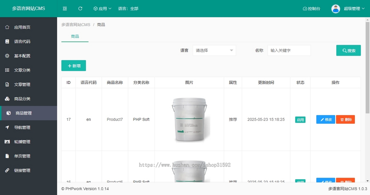The height and width of the screenshot is (195, 370).
Task: Open 应用首页 in the sidebar
Action: pyautogui.click(x=28, y=27)
